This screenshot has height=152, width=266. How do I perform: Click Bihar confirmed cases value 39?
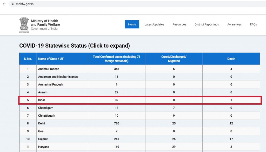pos(117,100)
